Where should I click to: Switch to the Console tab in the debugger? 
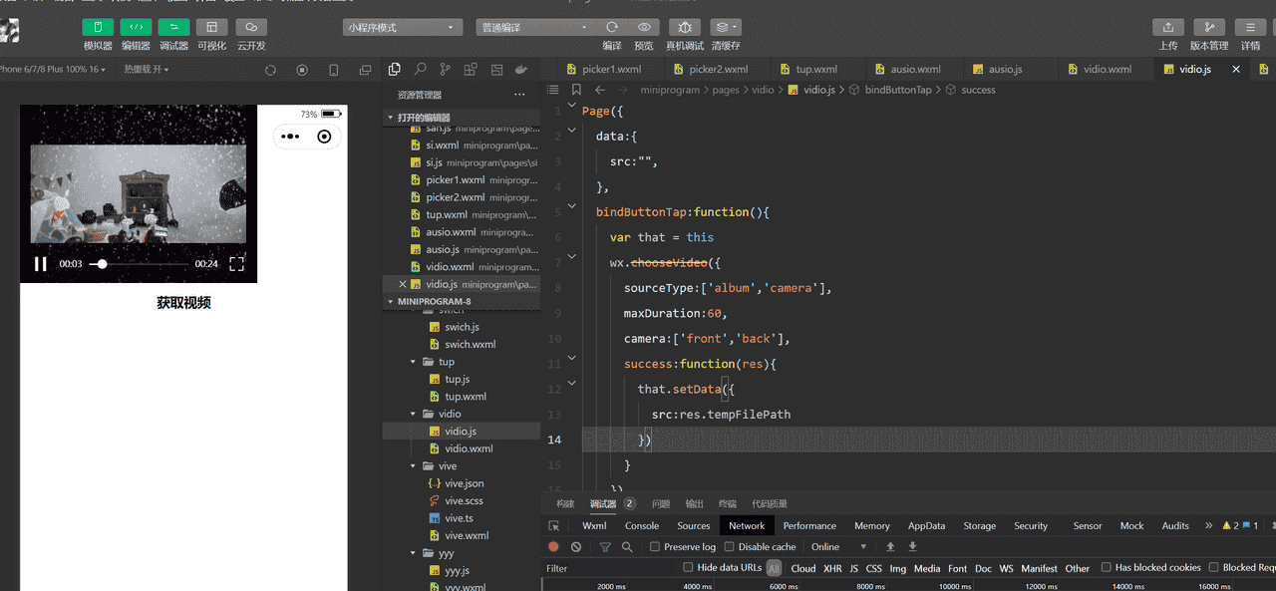pyautogui.click(x=641, y=526)
